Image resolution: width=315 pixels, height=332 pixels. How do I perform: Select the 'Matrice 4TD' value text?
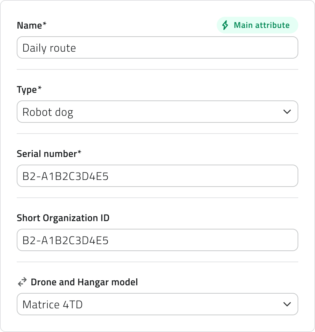(x=52, y=305)
